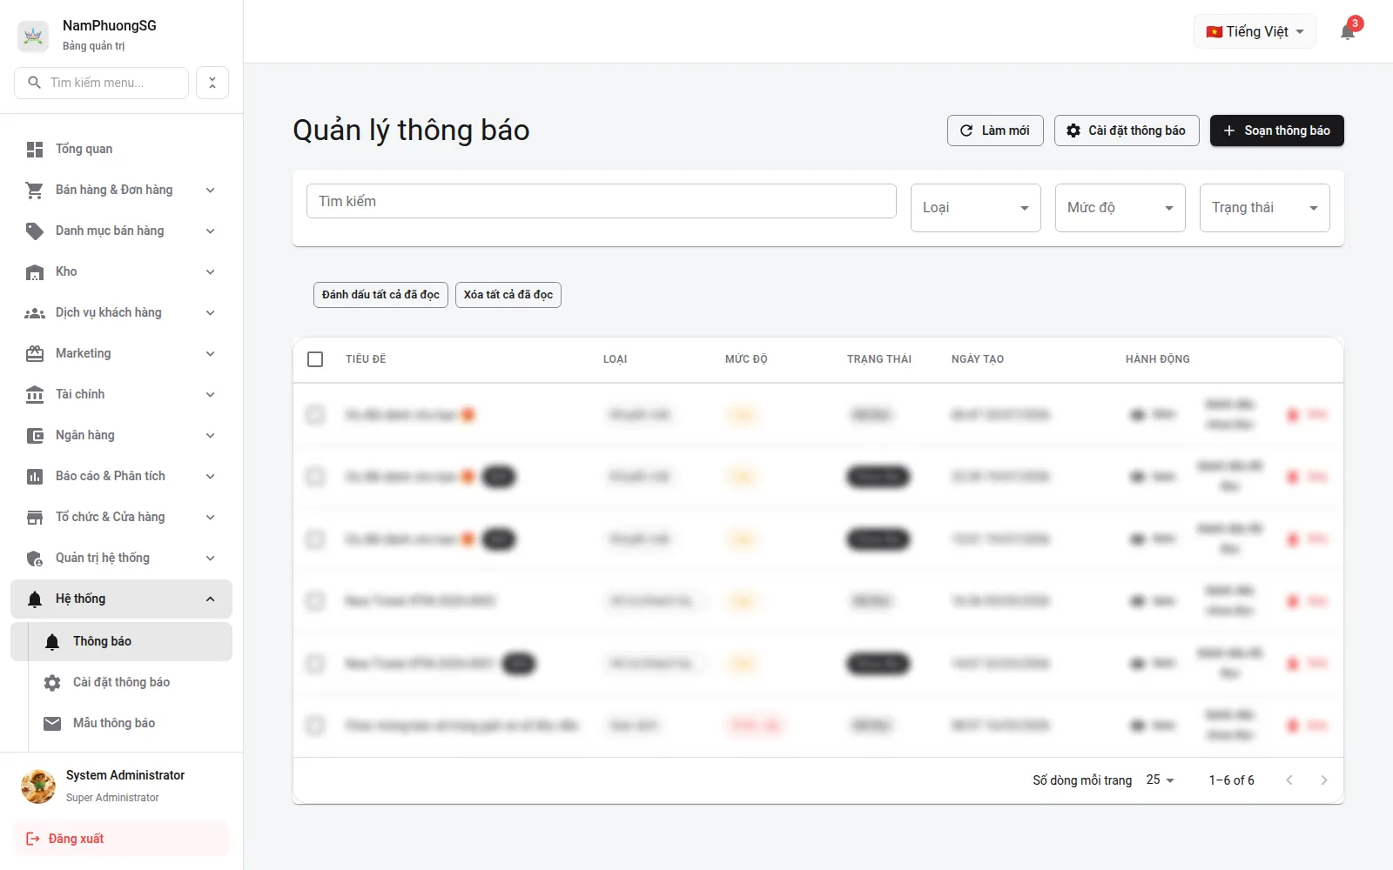1393x870 pixels.
Task: Toggle the collapse-all menu button beside menu search
Action: click(x=212, y=83)
